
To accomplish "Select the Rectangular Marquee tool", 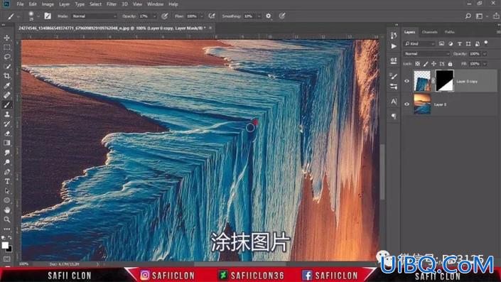I will tap(6, 48).
